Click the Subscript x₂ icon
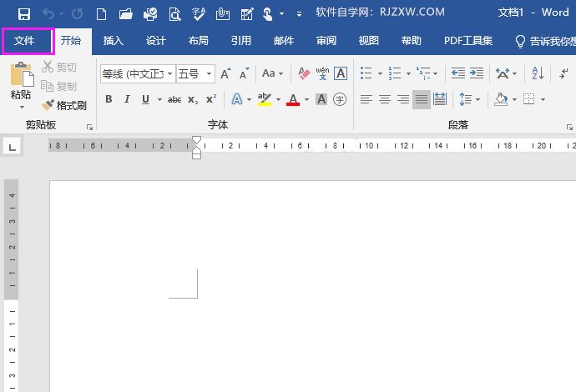 pos(193,99)
